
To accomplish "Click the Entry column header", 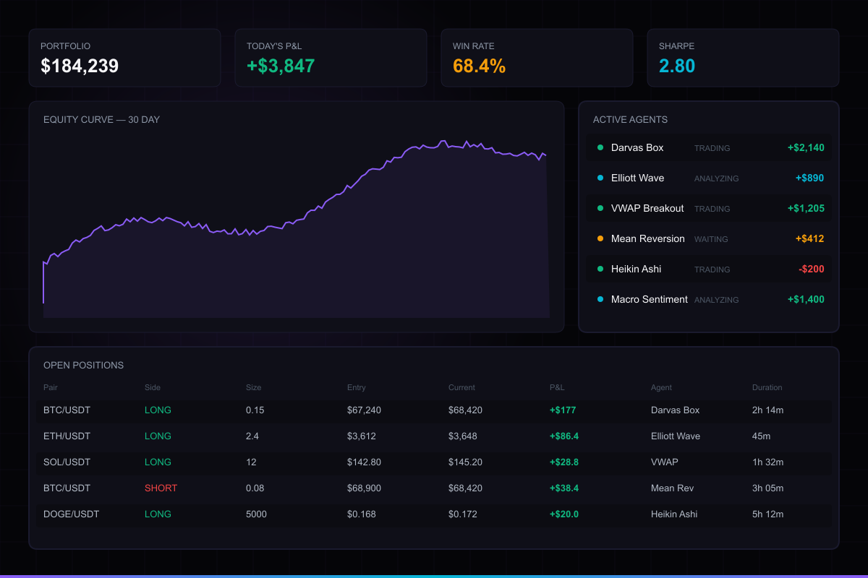I will point(357,388).
